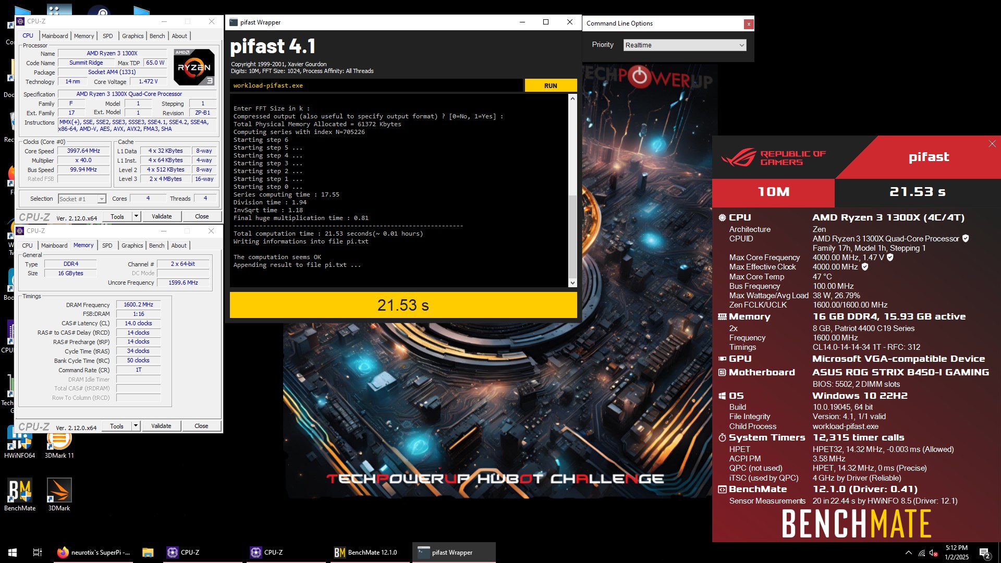Open Mainboard tab in bottom CPU-Z window
This screenshot has height=563, width=1001.
click(x=54, y=246)
